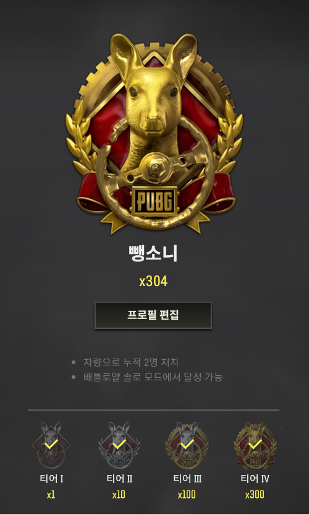Click the x10 requirement under Tier II
The height and width of the screenshot is (514, 309).
click(x=119, y=494)
